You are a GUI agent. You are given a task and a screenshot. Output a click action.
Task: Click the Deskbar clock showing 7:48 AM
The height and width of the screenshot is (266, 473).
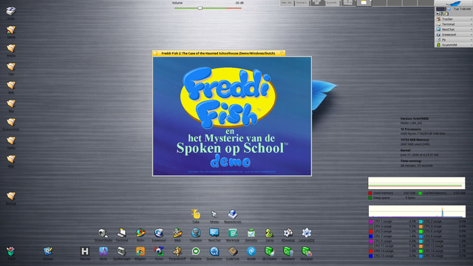tap(462, 9)
